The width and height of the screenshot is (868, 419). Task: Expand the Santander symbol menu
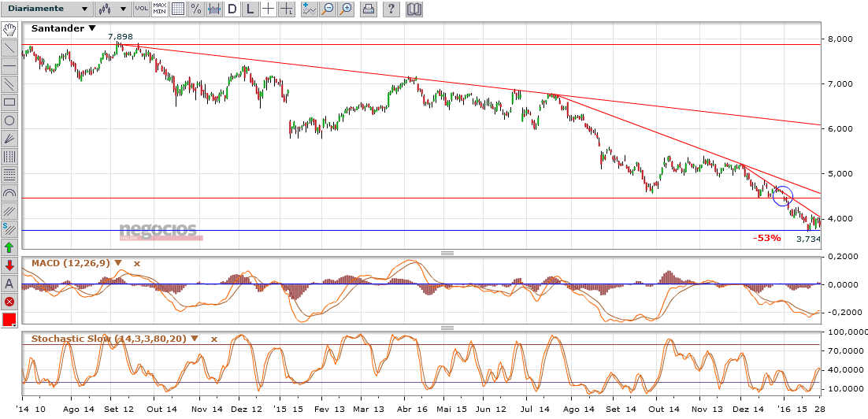[x=92, y=28]
